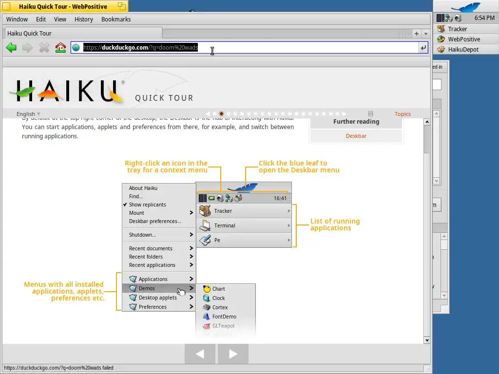Click the go arrow at URL bar end
The width and height of the screenshot is (499, 374).
tap(423, 48)
